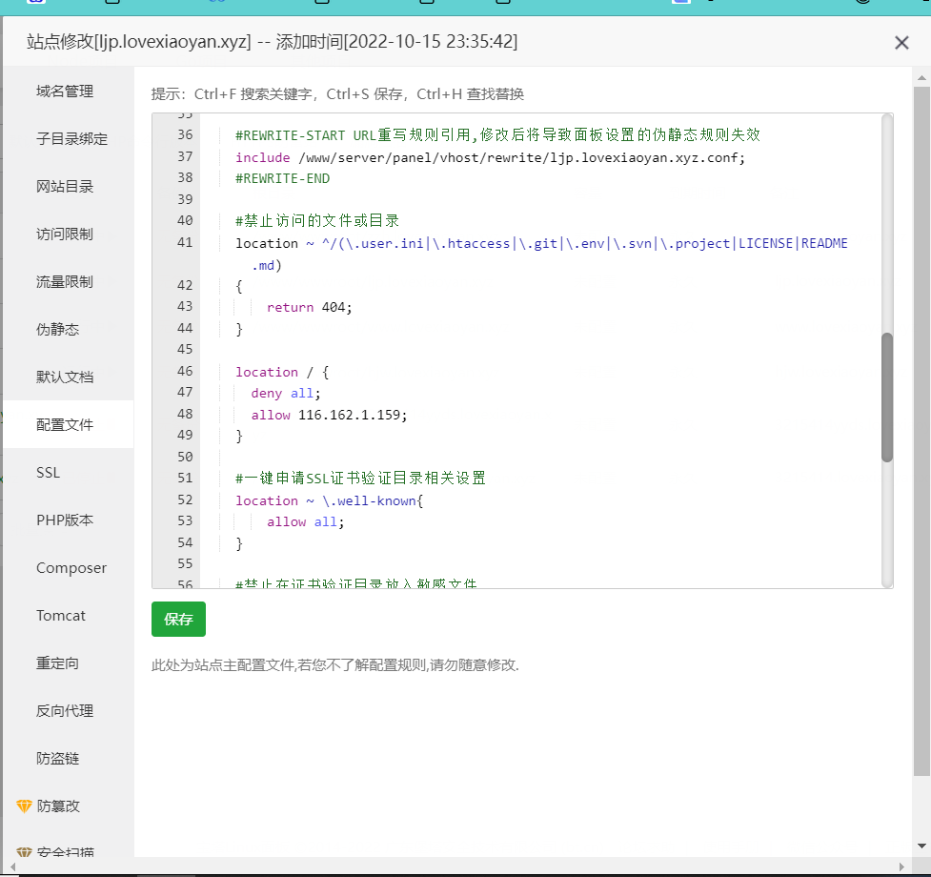Open the 防盗链 hotlink protection tab
Screen dimensions: 931x877
pos(57,759)
